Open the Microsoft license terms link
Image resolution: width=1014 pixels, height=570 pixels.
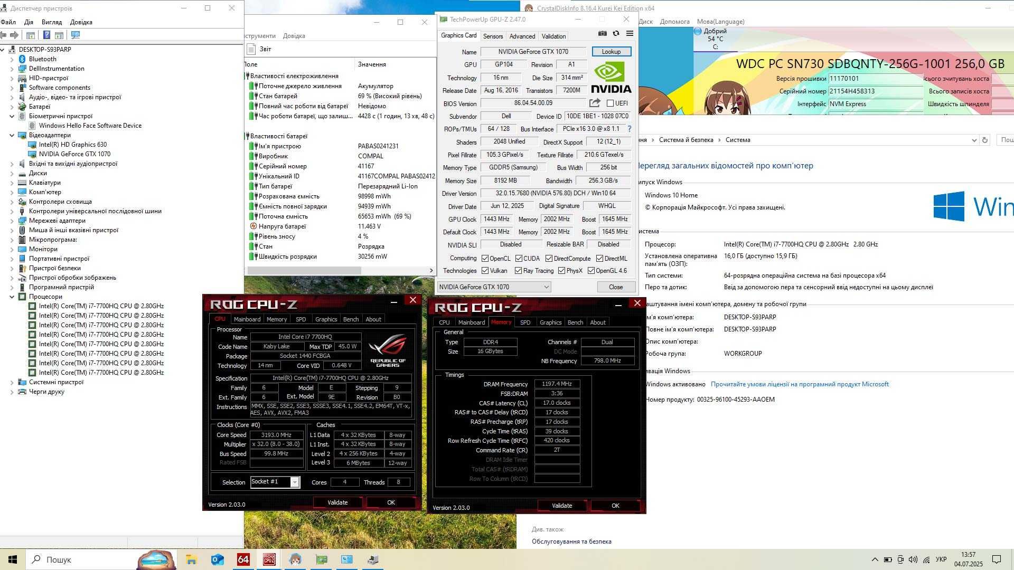[800, 384]
